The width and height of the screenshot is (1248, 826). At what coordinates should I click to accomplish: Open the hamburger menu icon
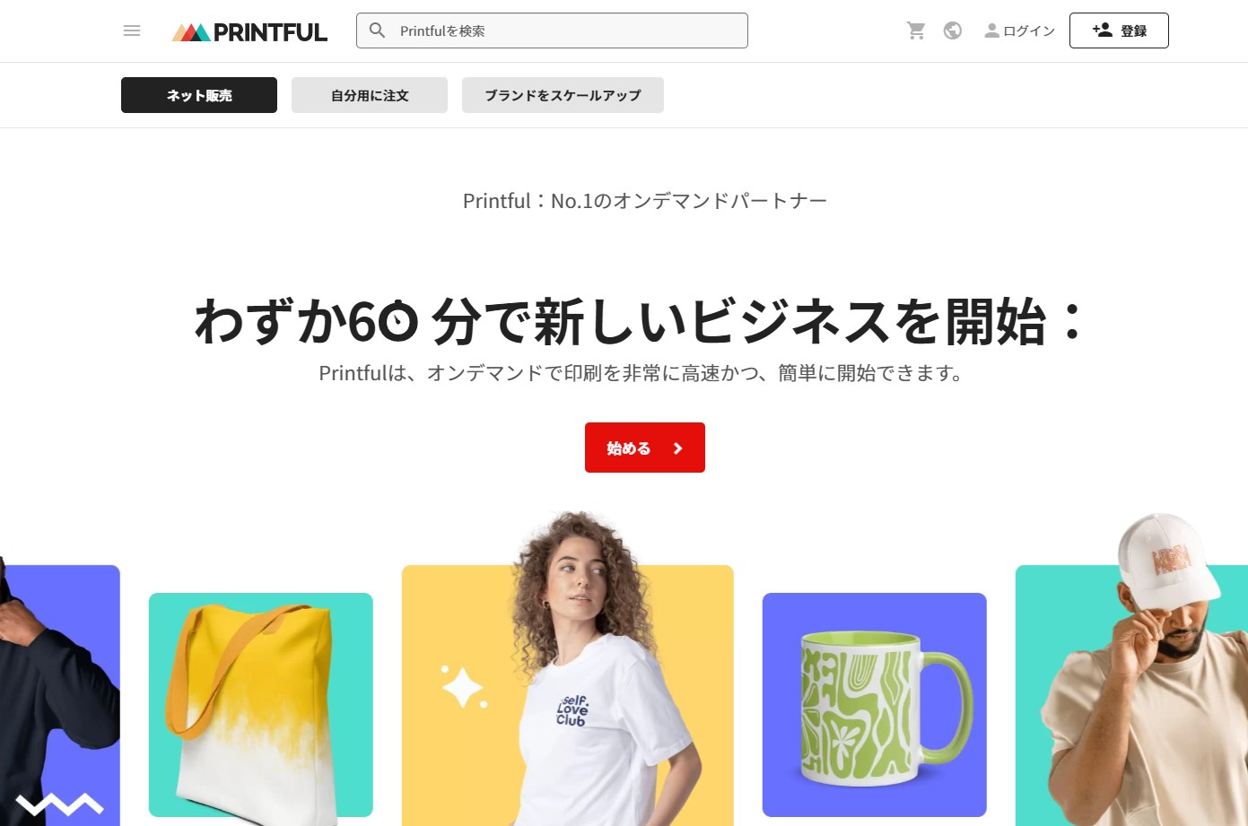pyautogui.click(x=132, y=30)
